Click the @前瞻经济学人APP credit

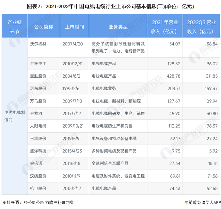pyautogui.click(x=203, y=202)
